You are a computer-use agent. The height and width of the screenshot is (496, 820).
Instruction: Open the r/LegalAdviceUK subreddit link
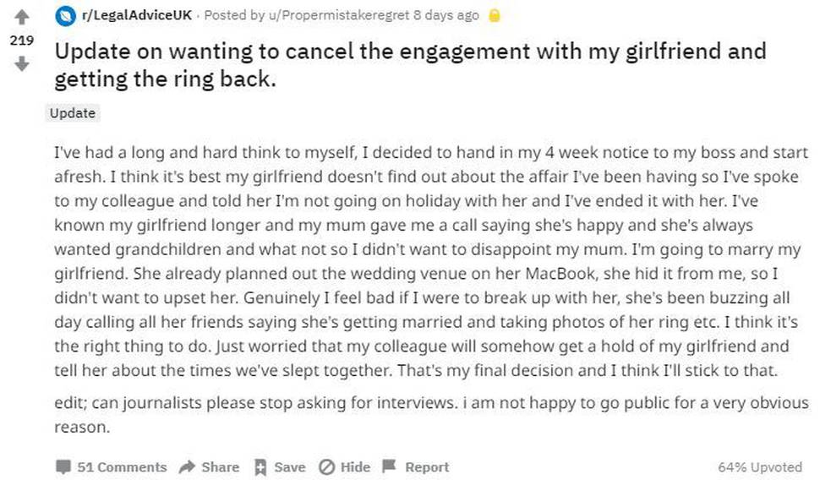pos(136,15)
